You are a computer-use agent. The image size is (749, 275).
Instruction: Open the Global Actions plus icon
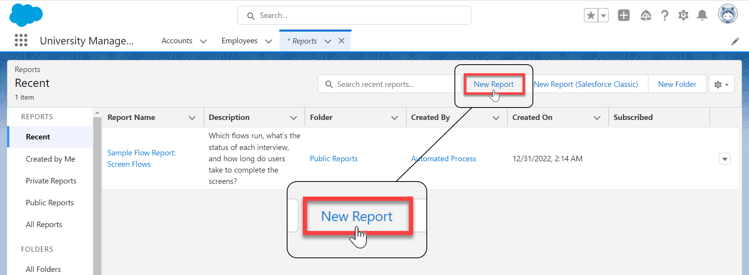(x=624, y=15)
